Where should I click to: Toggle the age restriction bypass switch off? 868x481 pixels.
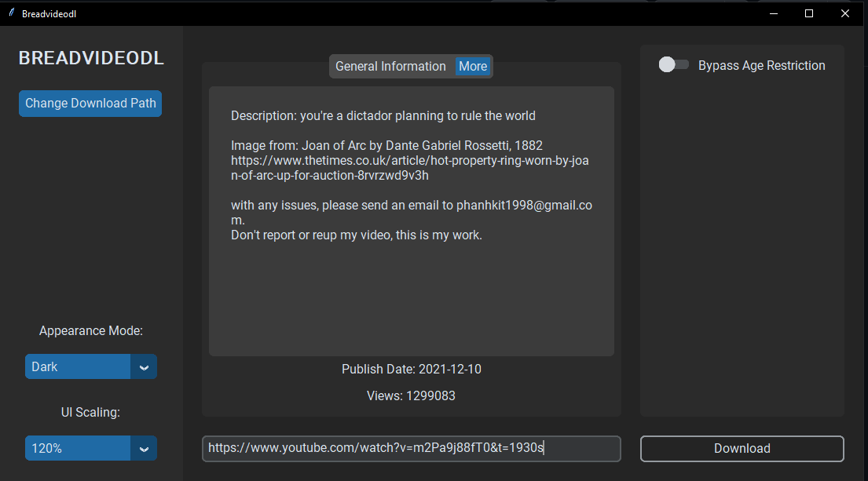(673, 65)
